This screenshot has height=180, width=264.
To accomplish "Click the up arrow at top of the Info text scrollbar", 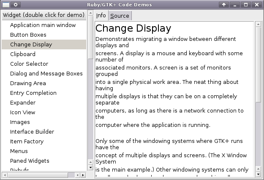I will [x=259, y=24].
